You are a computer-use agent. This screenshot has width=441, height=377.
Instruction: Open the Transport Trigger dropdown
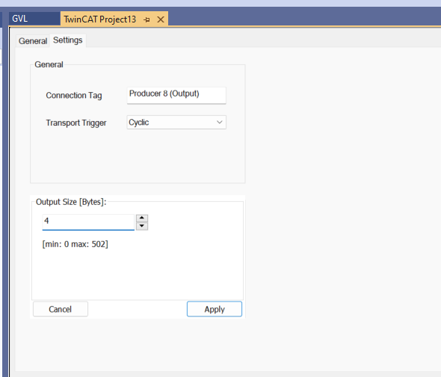click(x=176, y=122)
